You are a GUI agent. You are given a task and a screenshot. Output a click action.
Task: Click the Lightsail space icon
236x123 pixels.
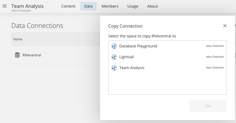click(x=114, y=57)
